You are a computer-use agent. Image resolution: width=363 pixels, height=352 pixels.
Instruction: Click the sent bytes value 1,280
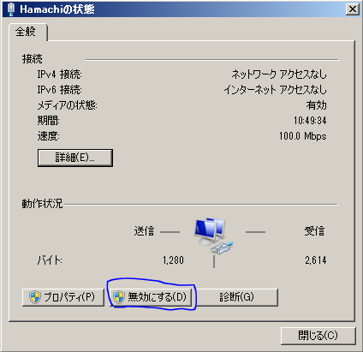coord(173,260)
